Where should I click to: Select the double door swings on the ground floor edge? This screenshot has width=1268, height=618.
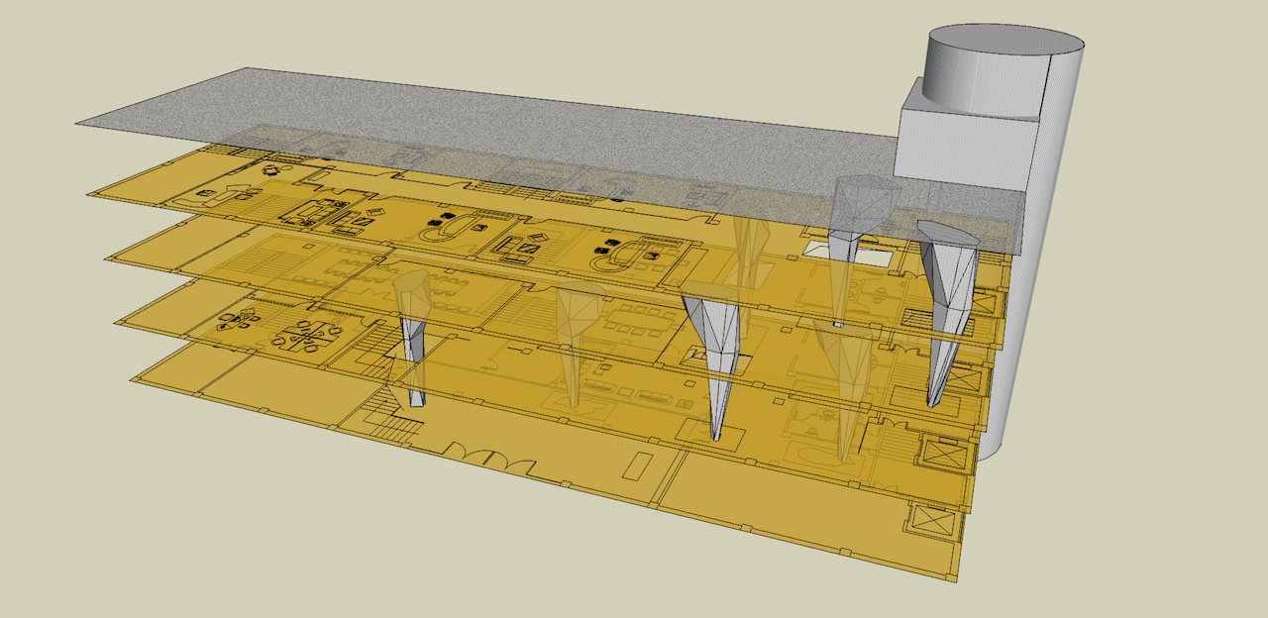[x=502, y=460]
